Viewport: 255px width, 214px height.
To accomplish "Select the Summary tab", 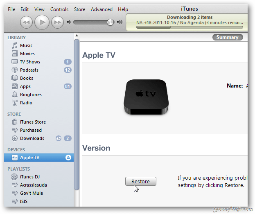I will click(228, 37).
